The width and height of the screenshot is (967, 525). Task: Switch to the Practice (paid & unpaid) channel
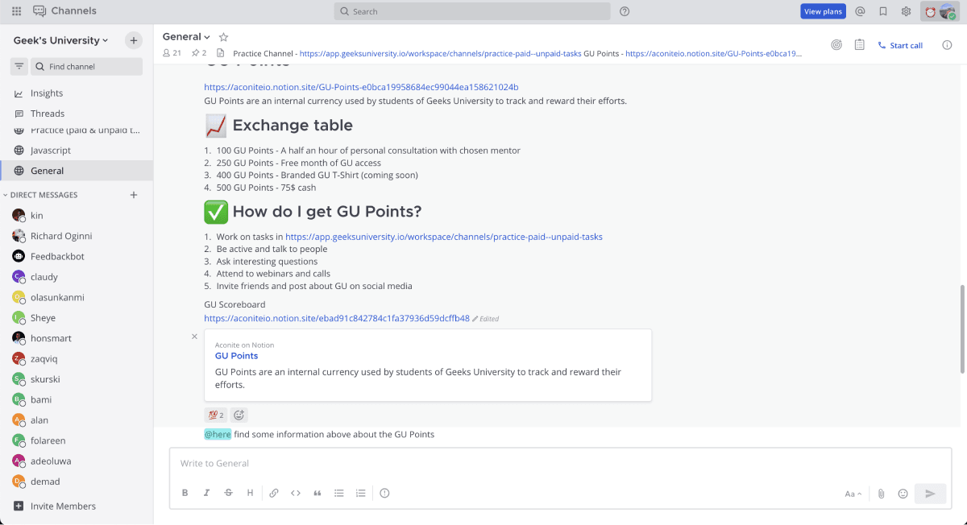click(77, 130)
